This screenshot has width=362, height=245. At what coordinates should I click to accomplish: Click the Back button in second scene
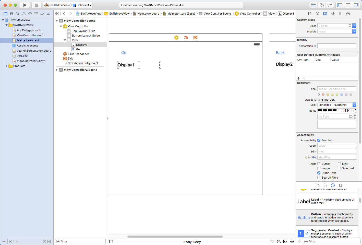pyautogui.click(x=280, y=53)
